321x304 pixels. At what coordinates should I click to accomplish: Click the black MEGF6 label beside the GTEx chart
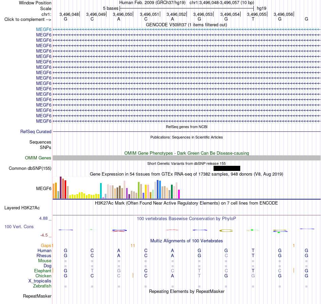pyautogui.click(x=44, y=188)
